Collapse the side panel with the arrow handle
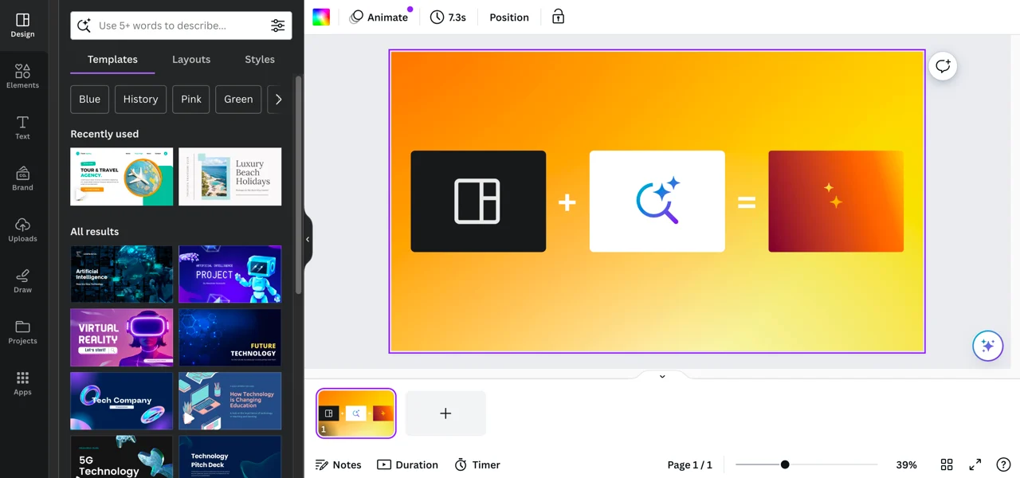1020x478 pixels. [308, 239]
